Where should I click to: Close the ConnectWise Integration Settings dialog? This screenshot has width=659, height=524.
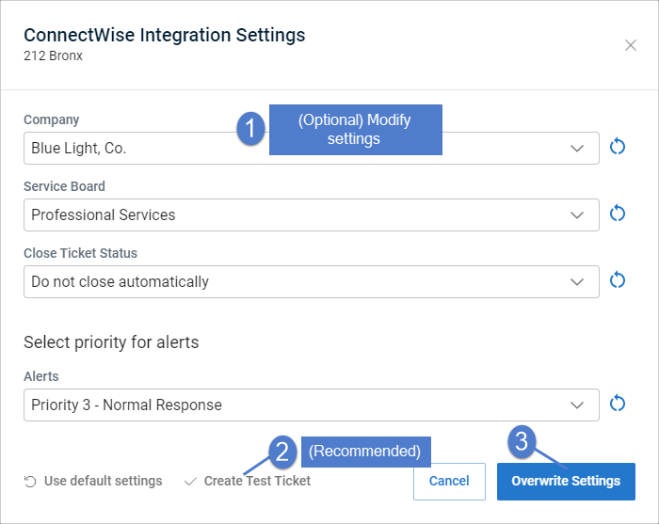[x=631, y=45]
